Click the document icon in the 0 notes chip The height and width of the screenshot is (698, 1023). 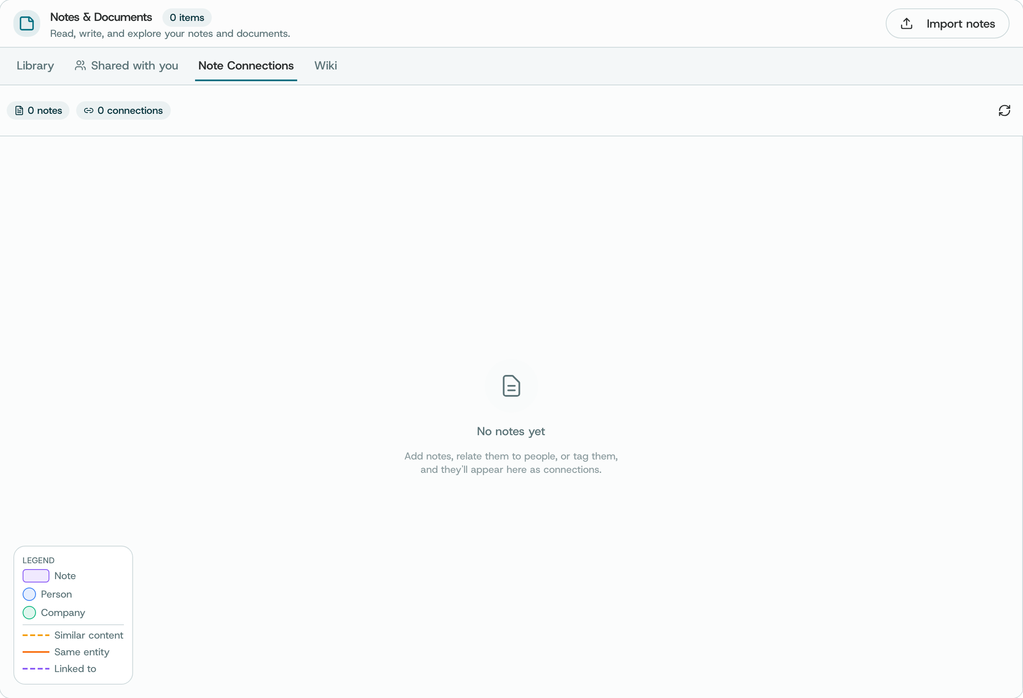point(19,110)
